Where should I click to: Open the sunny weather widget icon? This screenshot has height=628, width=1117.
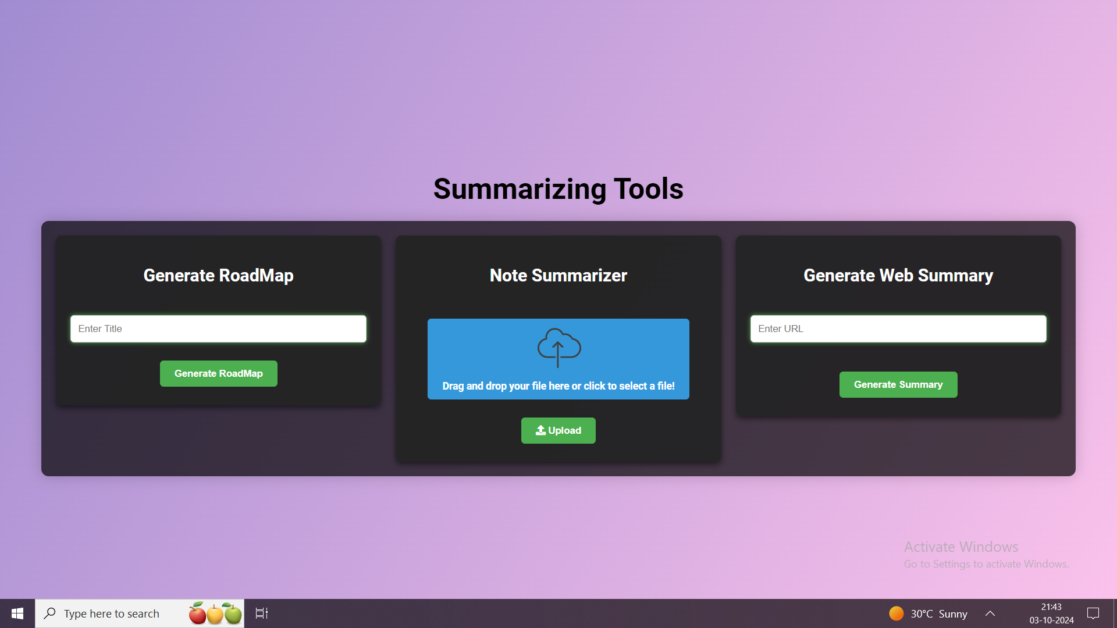897,613
